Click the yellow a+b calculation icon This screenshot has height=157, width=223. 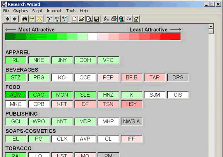(x=32, y=19)
